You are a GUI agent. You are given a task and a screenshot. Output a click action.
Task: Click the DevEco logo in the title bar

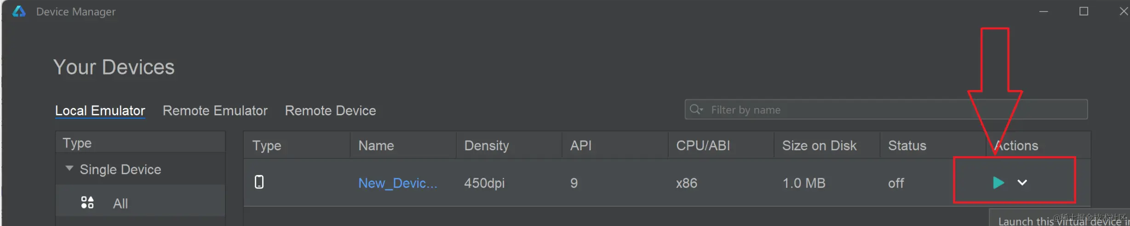(19, 11)
